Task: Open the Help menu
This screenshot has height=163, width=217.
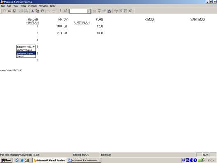Action: [x=52, y=6]
